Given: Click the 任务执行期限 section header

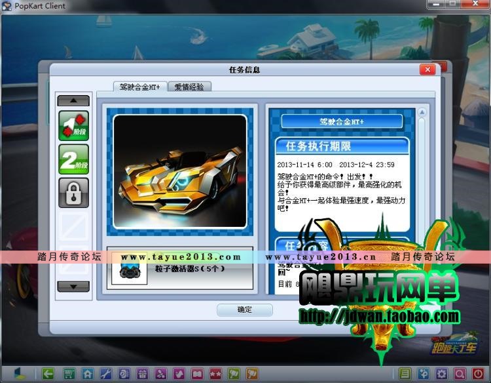Looking at the screenshot, I should pyautogui.click(x=342, y=146).
